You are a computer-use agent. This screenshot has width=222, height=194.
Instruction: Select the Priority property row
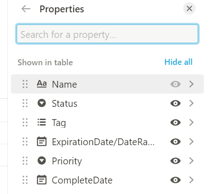(x=107, y=161)
